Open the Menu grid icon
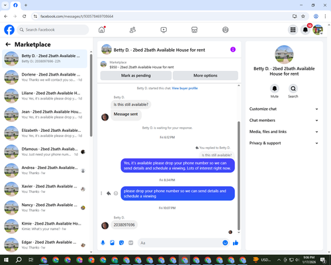 [293, 30]
